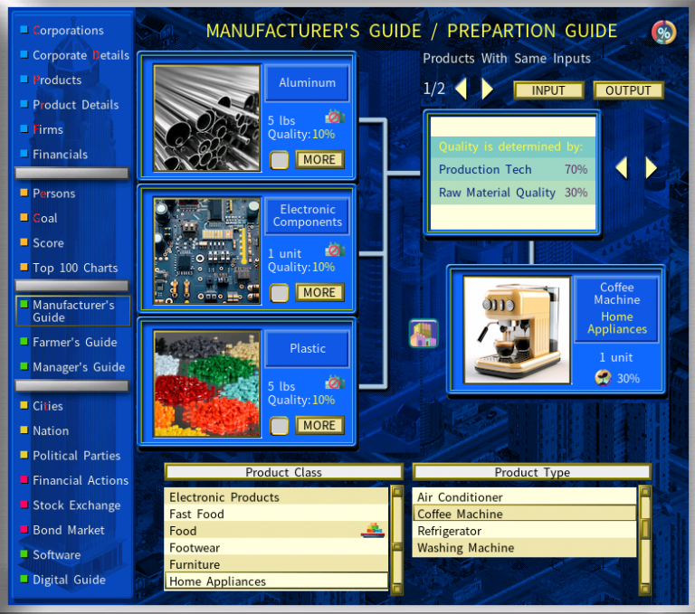Viewport: 695px width, 614px height.
Task: Click the supply icon next to Aluminum quantity
Action: coord(335,117)
